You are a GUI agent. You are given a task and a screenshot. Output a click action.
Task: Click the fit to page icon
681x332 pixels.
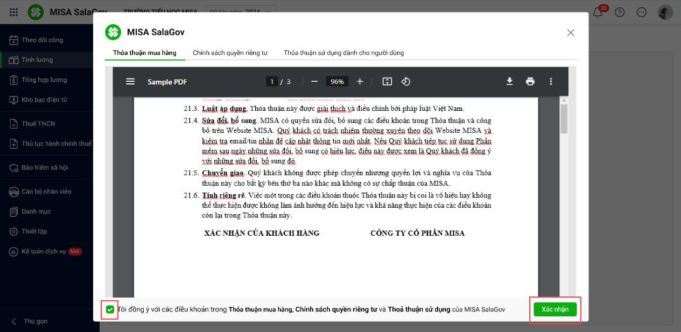coord(387,81)
